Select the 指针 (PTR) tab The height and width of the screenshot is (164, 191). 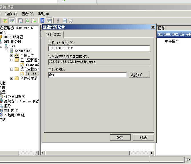[54, 34]
